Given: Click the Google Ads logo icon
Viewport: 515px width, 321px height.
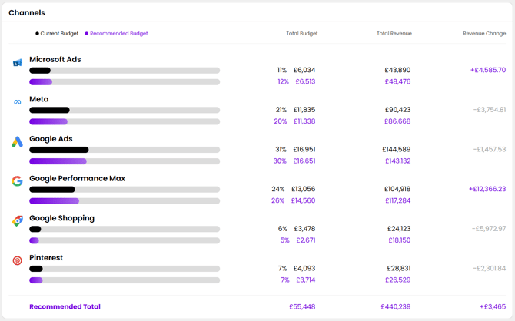Looking at the screenshot, I should (18, 142).
